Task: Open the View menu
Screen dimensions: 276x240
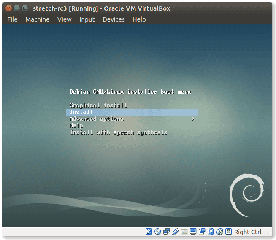Action: [x=65, y=19]
